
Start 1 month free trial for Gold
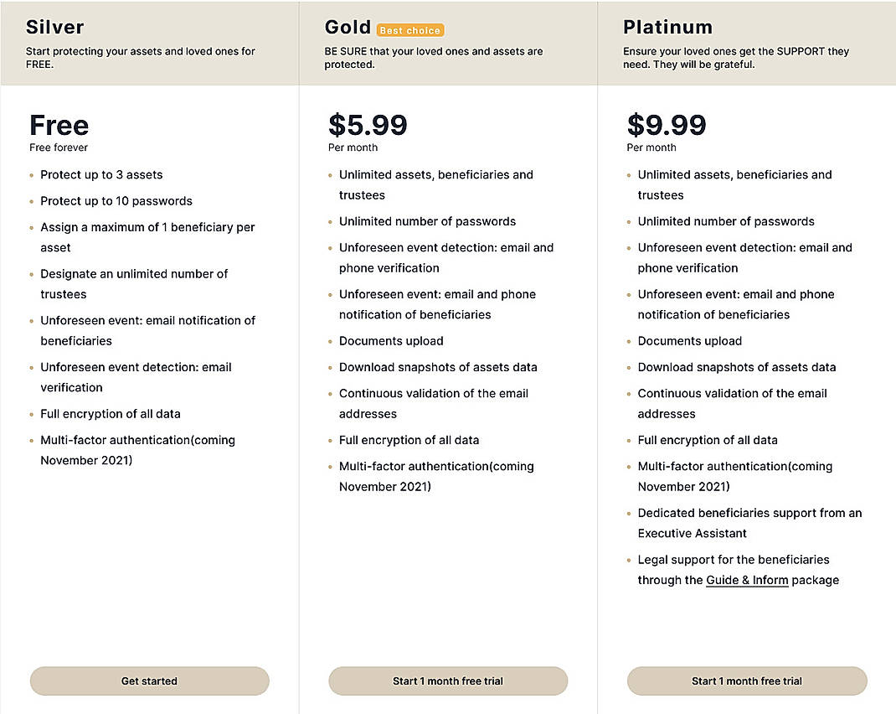tap(448, 680)
